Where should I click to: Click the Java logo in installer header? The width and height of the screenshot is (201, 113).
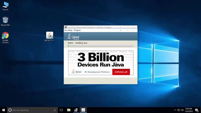73,37
